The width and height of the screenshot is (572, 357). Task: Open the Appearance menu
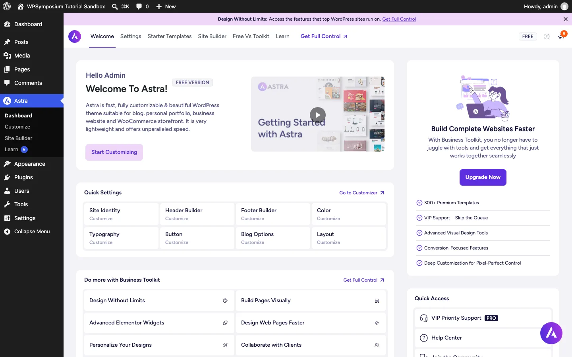[32, 164]
